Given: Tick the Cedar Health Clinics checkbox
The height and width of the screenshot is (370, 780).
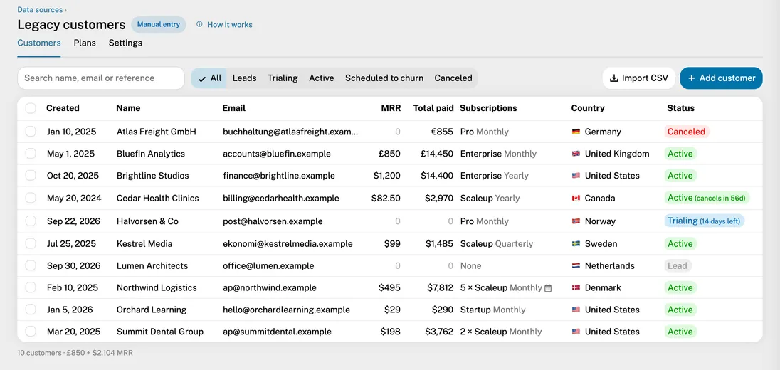Looking at the screenshot, I should click(31, 197).
